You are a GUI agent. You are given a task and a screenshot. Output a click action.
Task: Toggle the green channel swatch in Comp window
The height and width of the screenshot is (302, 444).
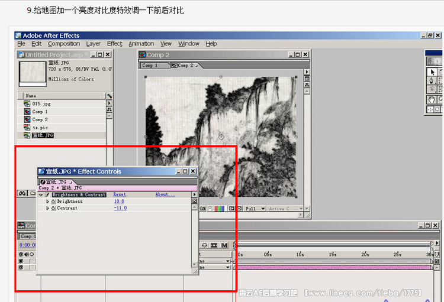219,209
